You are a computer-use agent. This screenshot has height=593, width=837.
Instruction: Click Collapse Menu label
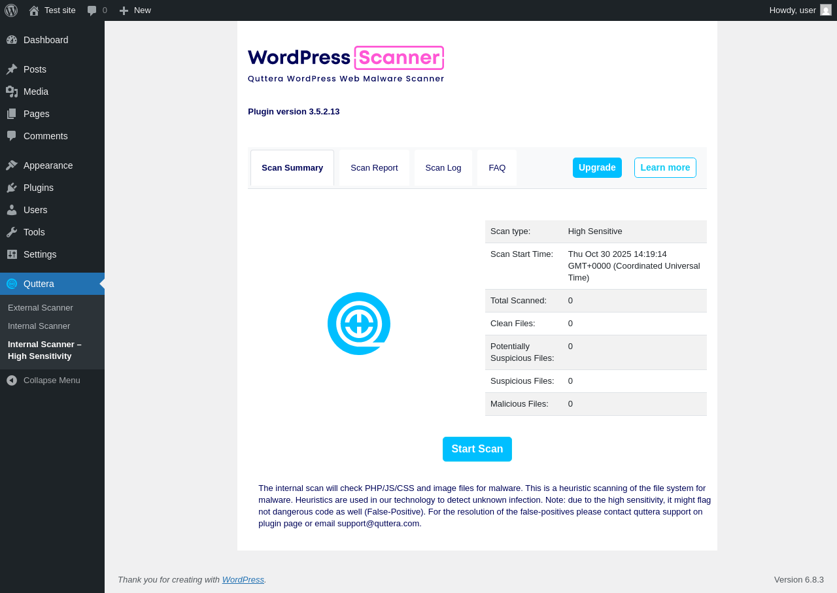pyautogui.click(x=52, y=381)
